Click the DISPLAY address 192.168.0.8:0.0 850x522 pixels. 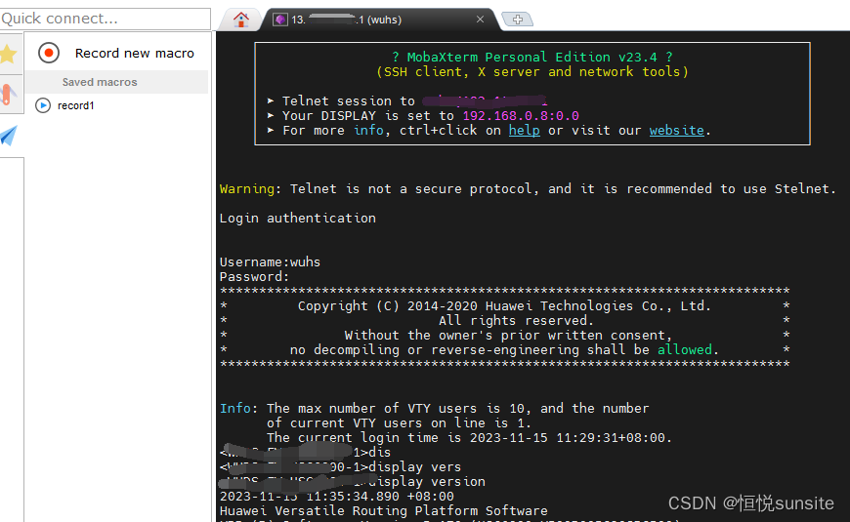coord(521,116)
